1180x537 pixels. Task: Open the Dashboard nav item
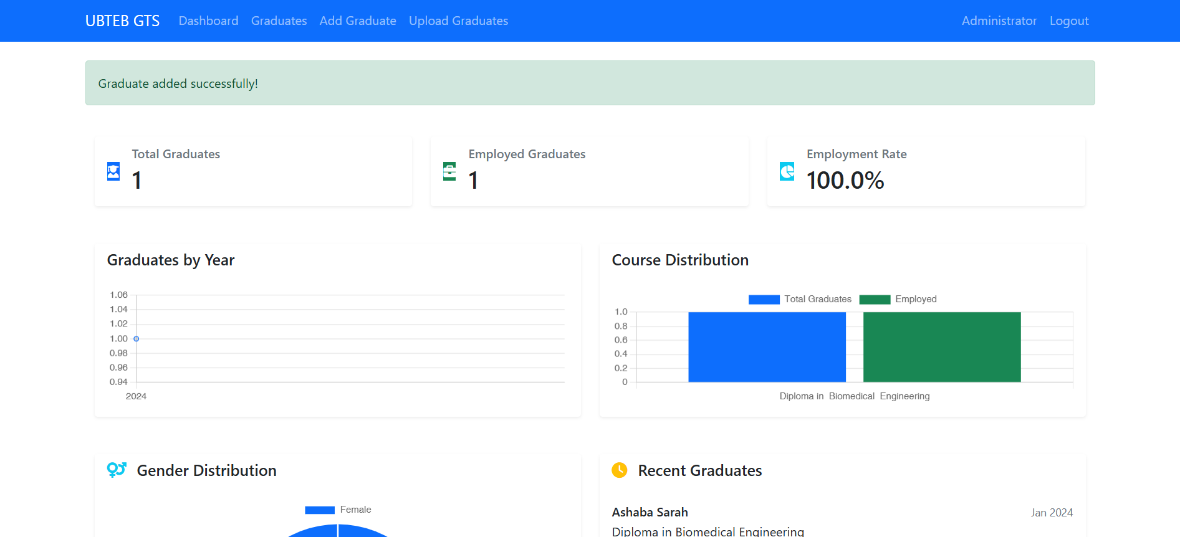click(208, 21)
